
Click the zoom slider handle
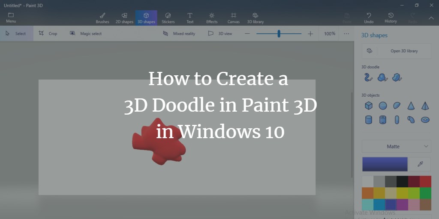(x=279, y=33)
